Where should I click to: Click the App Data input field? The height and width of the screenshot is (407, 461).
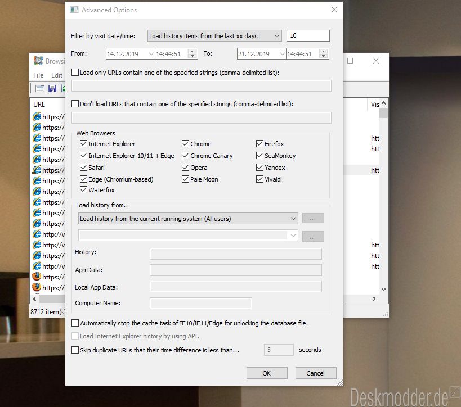(236, 270)
